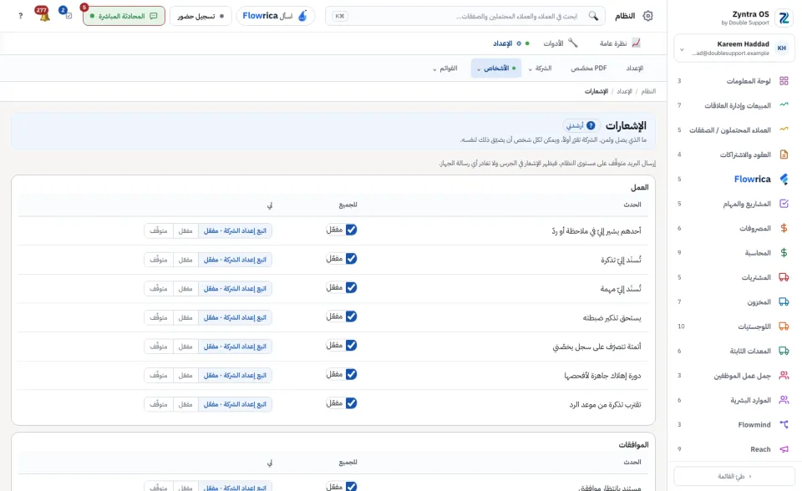Viewport: 802px width, 491px height.
Task: Click the الإعداد breadcrumb link
Action: pos(624,91)
